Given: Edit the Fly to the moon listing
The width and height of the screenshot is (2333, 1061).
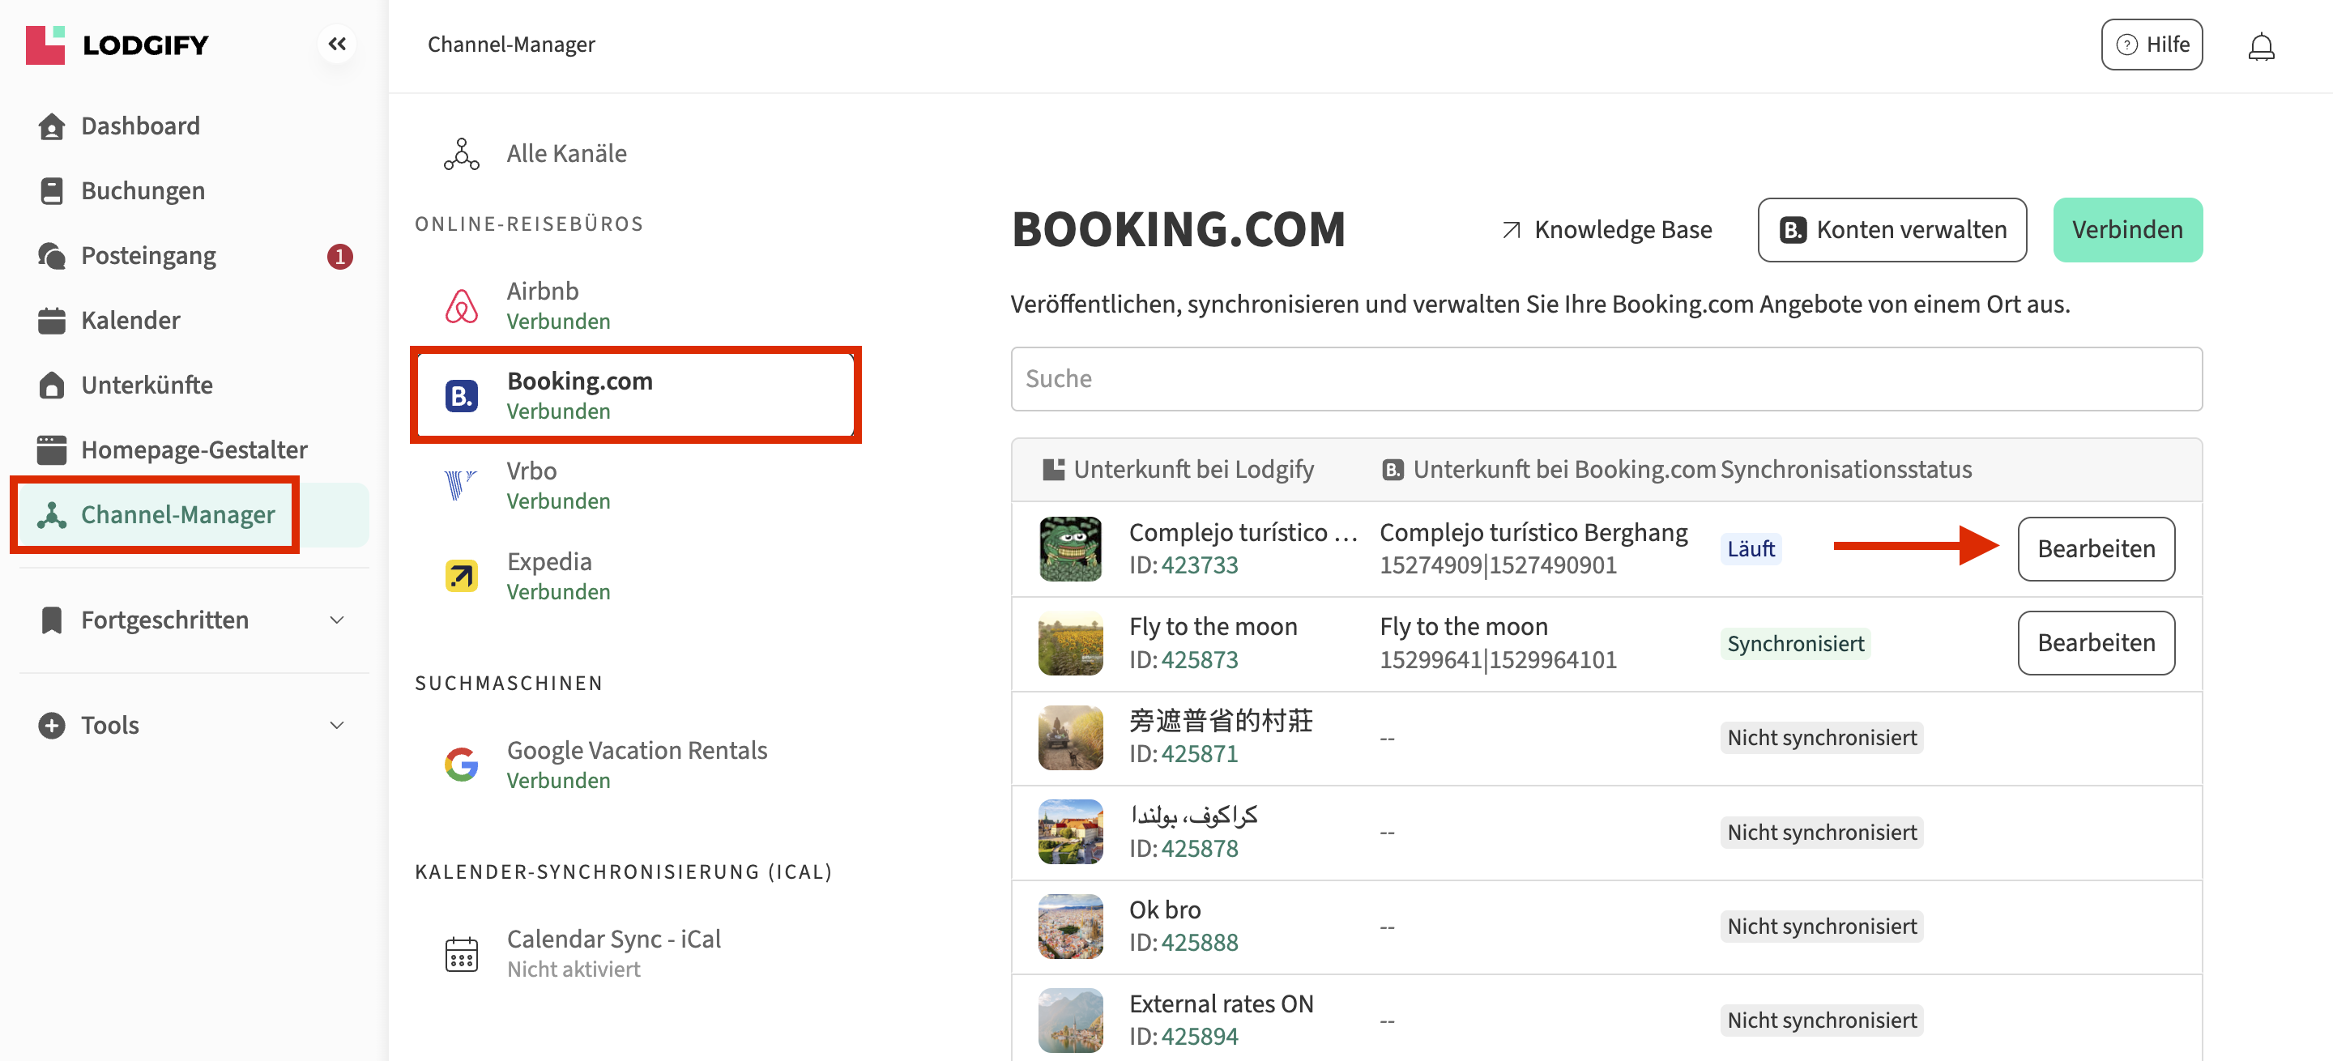Looking at the screenshot, I should click(x=2096, y=643).
